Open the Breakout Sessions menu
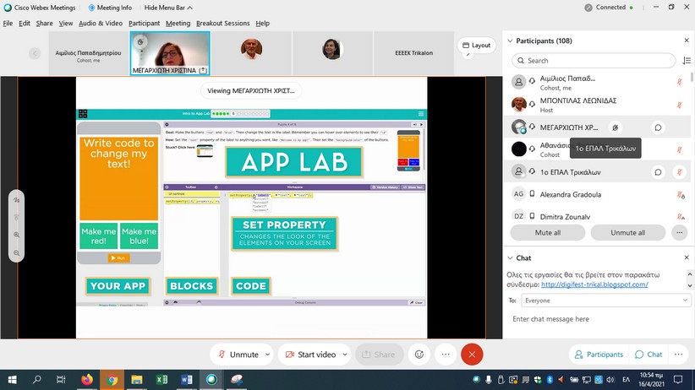 (222, 23)
